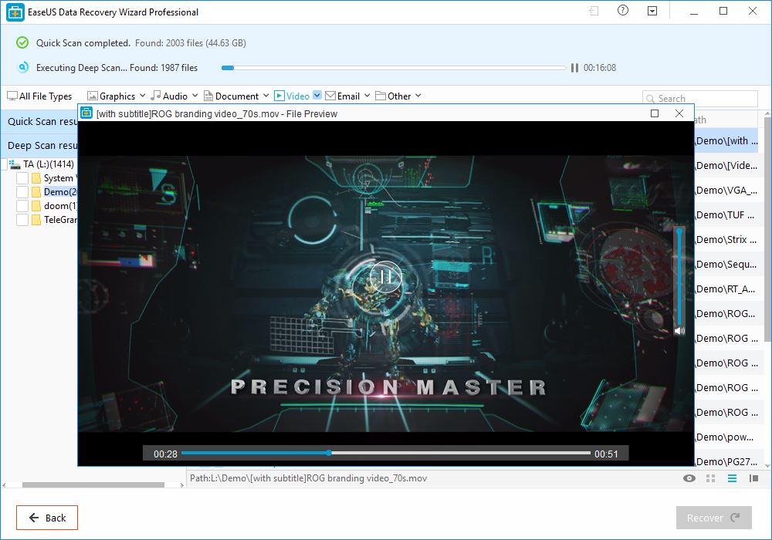
Task: Click the Deep Scan spinning progress icon
Action: coord(22,67)
